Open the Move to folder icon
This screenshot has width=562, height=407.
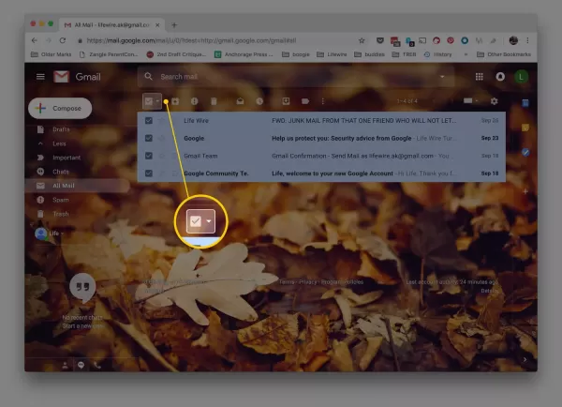tap(286, 101)
